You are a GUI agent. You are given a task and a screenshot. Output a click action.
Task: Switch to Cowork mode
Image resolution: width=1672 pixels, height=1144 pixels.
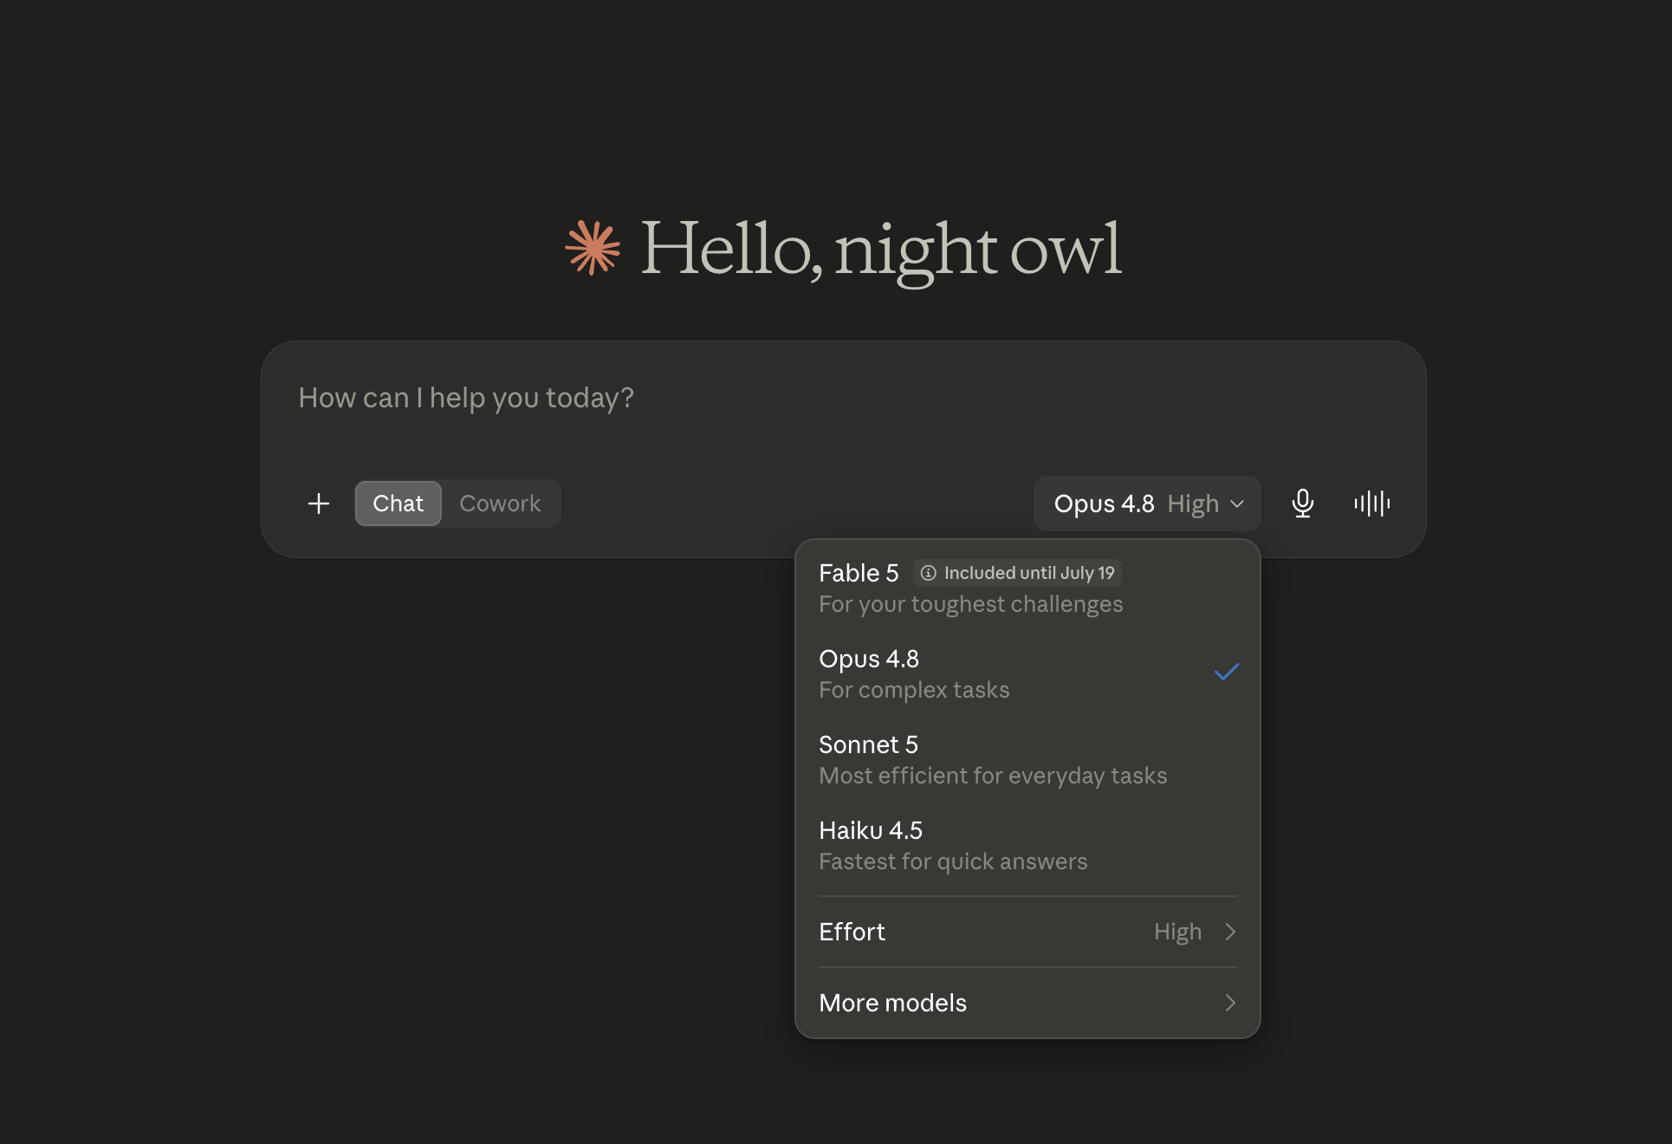(x=500, y=504)
